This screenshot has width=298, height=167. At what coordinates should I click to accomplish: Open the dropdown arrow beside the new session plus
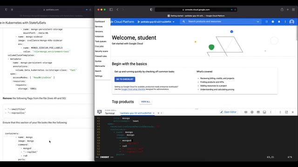tap(162, 113)
